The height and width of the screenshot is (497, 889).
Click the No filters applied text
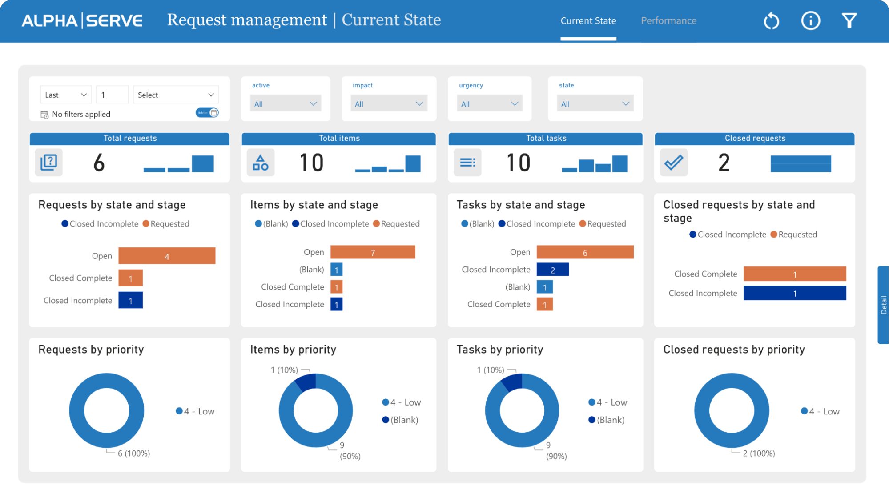click(81, 114)
